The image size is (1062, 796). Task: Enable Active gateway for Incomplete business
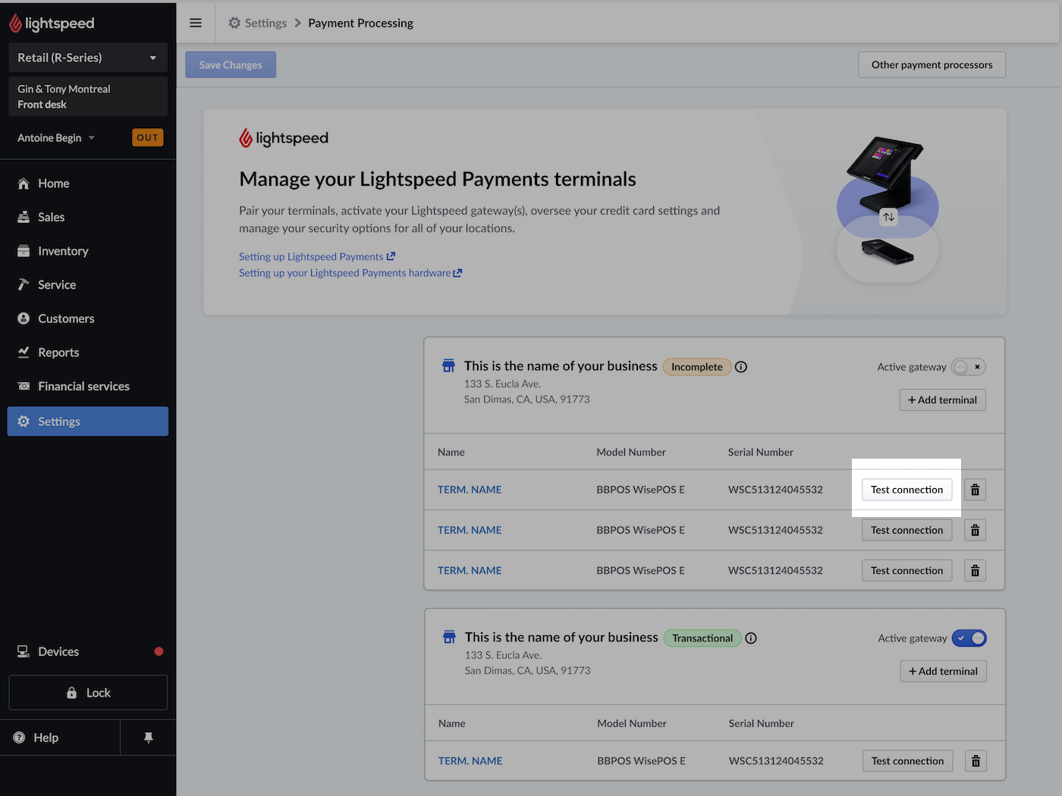click(x=969, y=367)
